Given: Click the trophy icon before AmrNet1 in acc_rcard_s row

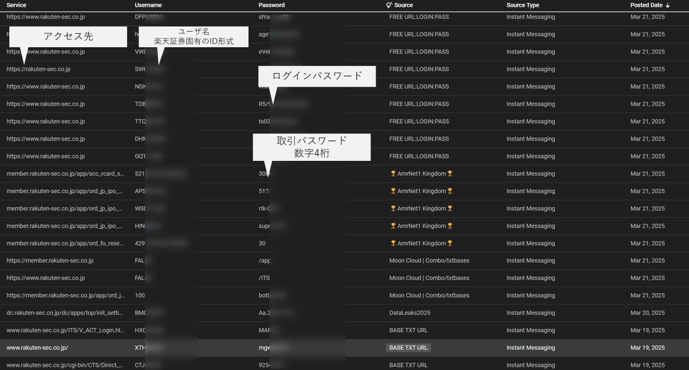Looking at the screenshot, I should pos(393,174).
